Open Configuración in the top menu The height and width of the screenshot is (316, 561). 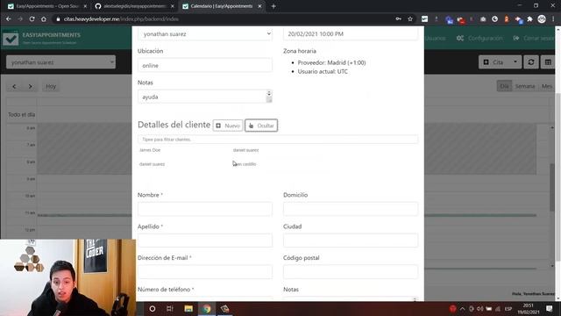click(x=479, y=38)
